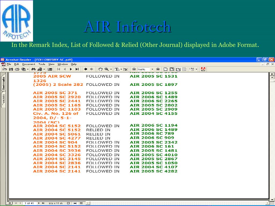The width and height of the screenshot is (275, 206).
Task: Click status bar Next Page arrow
Action: (x=39, y=203)
